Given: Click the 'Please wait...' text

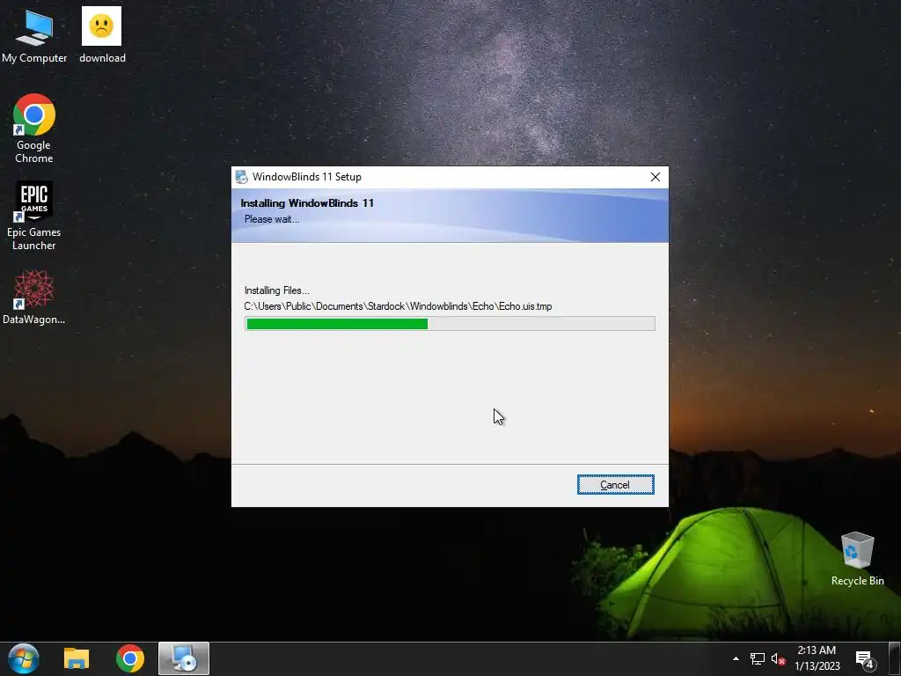Looking at the screenshot, I should [x=272, y=219].
